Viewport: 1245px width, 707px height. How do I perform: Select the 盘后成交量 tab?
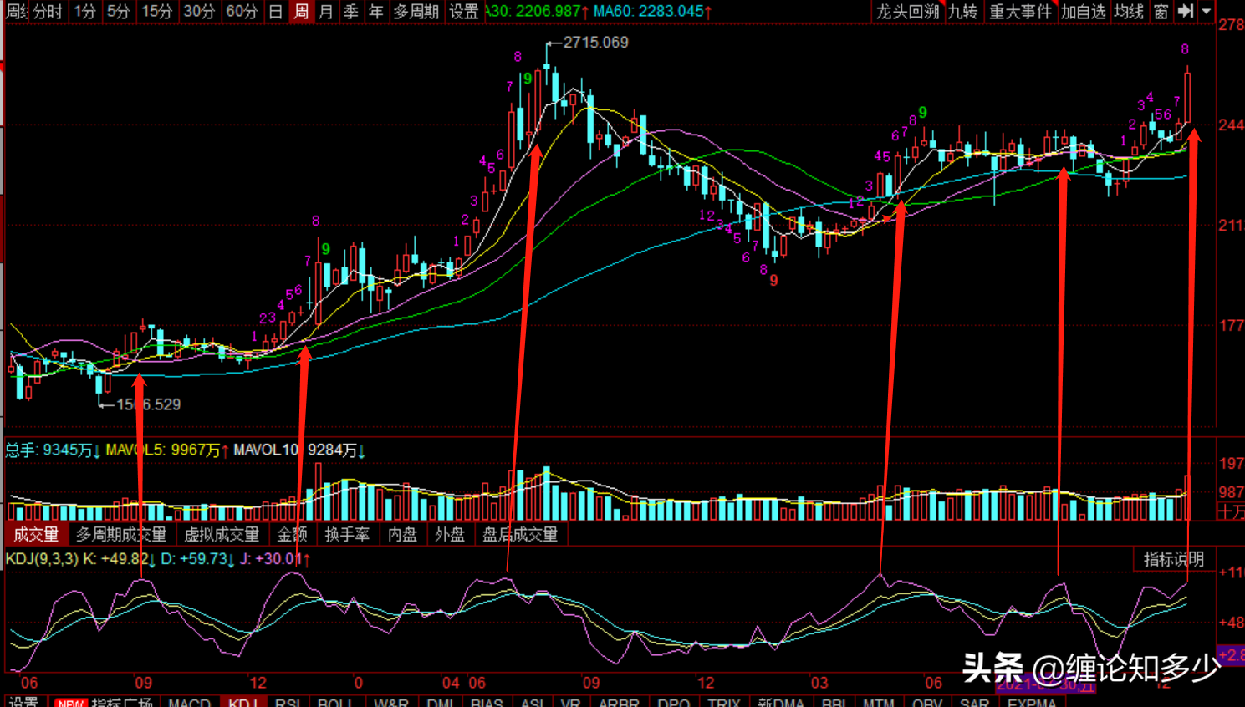tap(520, 534)
